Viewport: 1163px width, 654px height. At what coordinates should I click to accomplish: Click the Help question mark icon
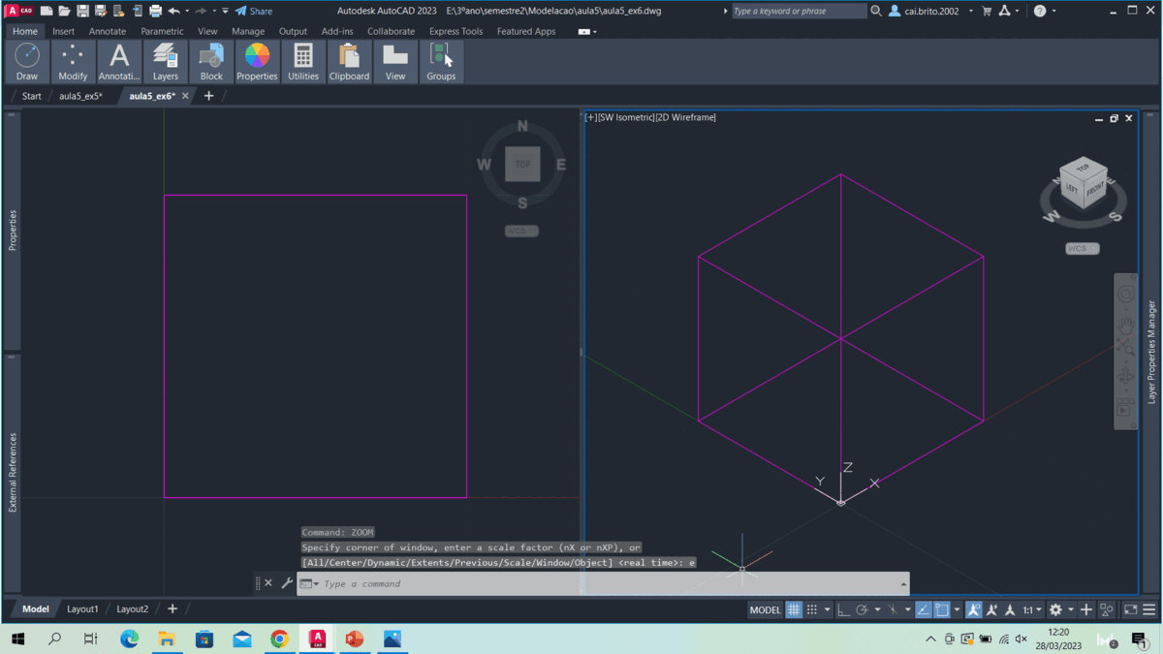pos(1040,12)
